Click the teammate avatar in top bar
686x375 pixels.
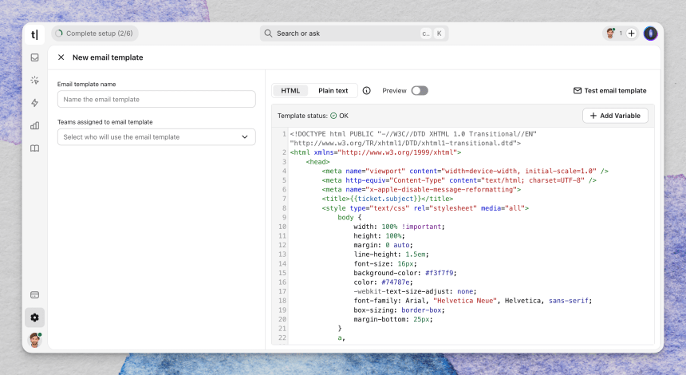tap(610, 34)
